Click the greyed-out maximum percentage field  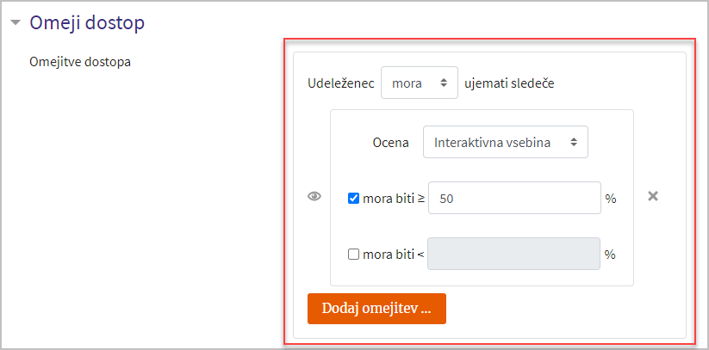click(513, 254)
